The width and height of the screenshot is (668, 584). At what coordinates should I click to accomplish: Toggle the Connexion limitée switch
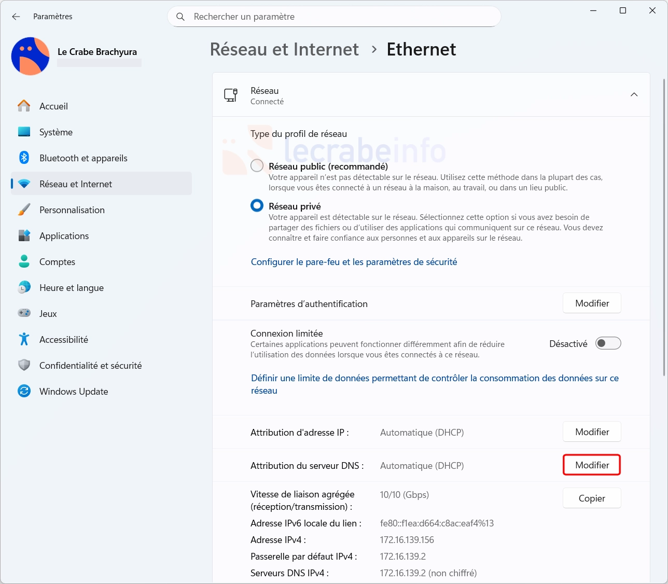[x=608, y=343]
